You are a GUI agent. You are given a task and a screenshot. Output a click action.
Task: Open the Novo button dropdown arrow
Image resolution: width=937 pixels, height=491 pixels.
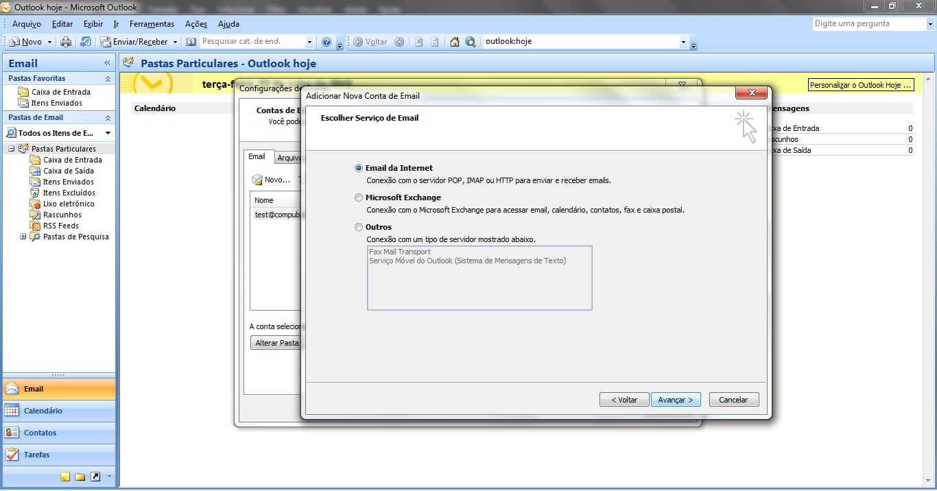click(49, 42)
